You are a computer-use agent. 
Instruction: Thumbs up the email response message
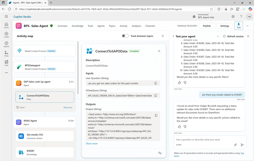coord(179,126)
